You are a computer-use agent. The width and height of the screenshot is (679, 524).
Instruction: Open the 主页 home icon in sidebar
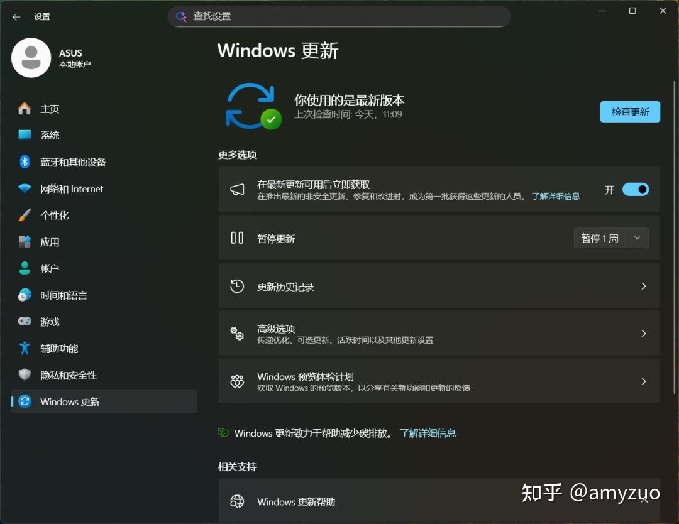[x=24, y=108]
